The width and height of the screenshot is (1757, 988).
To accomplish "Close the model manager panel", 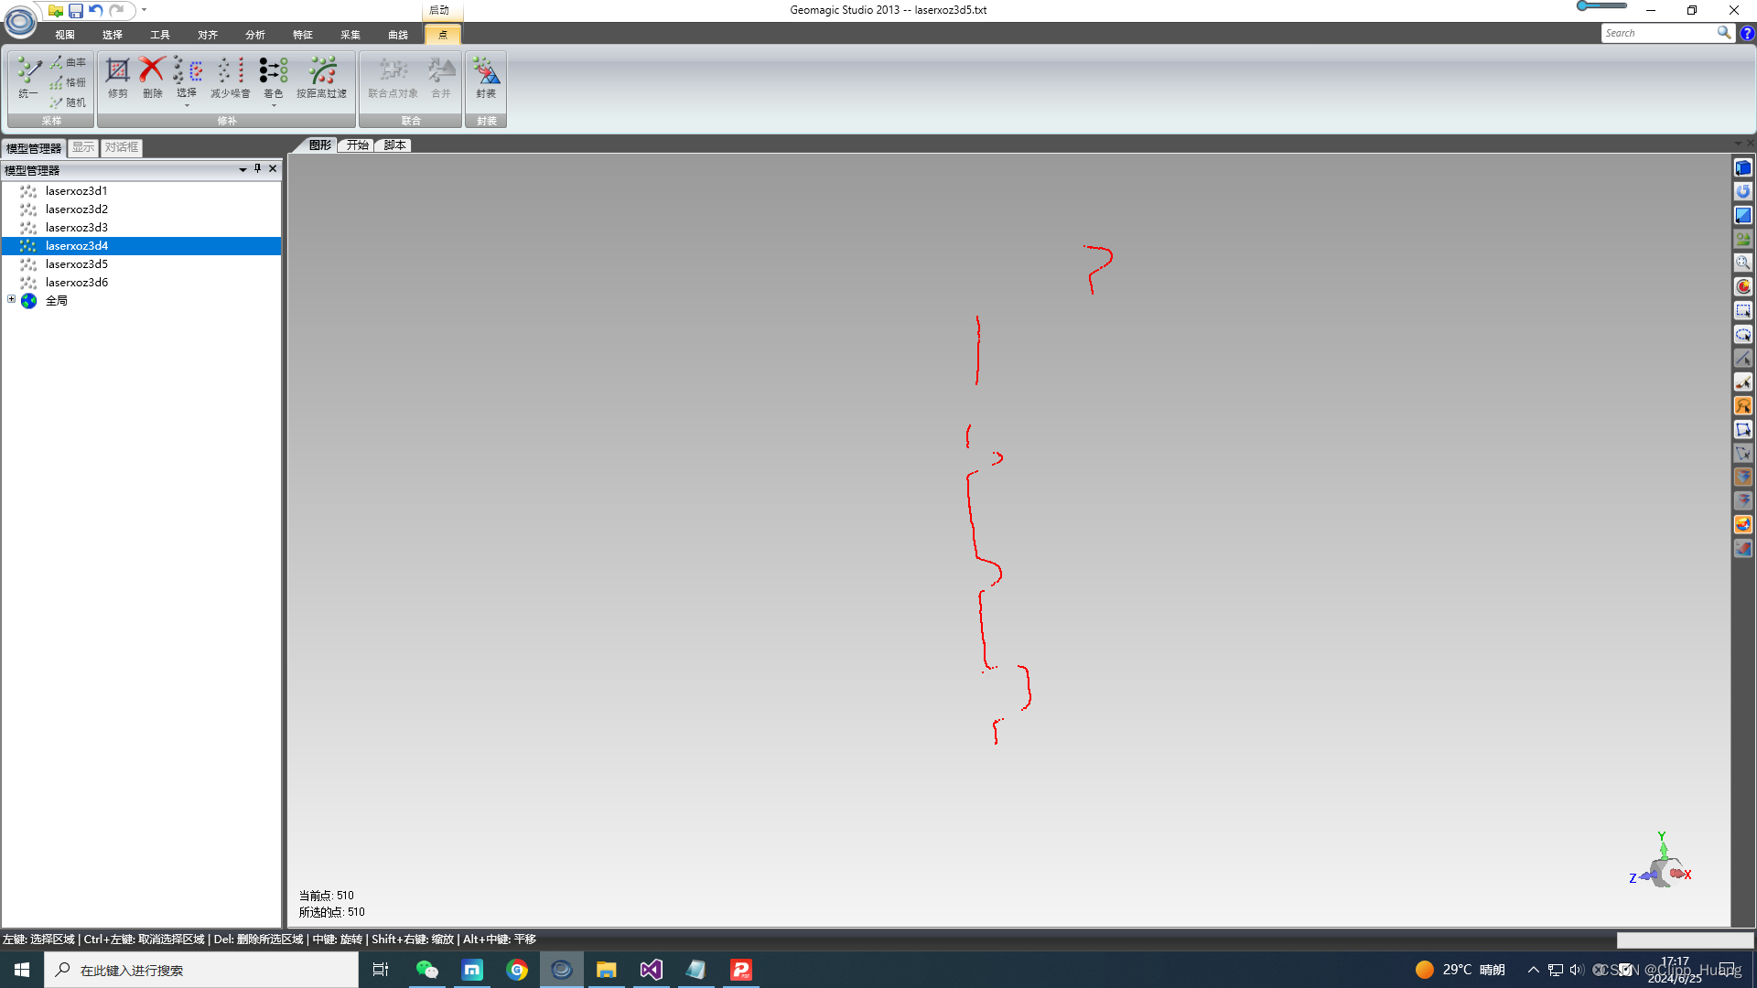I will (x=273, y=168).
